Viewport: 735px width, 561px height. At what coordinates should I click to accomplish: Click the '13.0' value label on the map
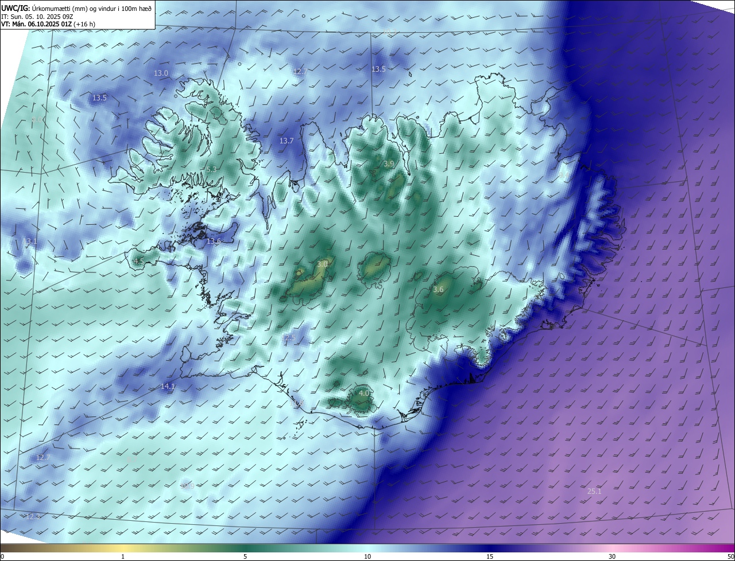pos(161,73)
